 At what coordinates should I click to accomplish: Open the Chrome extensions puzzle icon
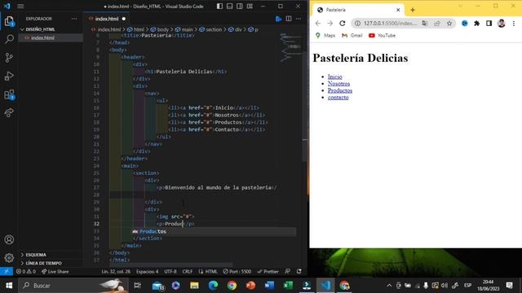click(476, 24)
